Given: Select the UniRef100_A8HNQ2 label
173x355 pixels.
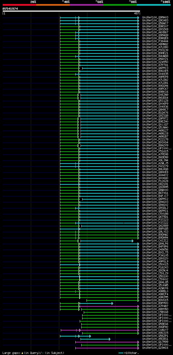Looking at the screenshot, I should (155, 44).
